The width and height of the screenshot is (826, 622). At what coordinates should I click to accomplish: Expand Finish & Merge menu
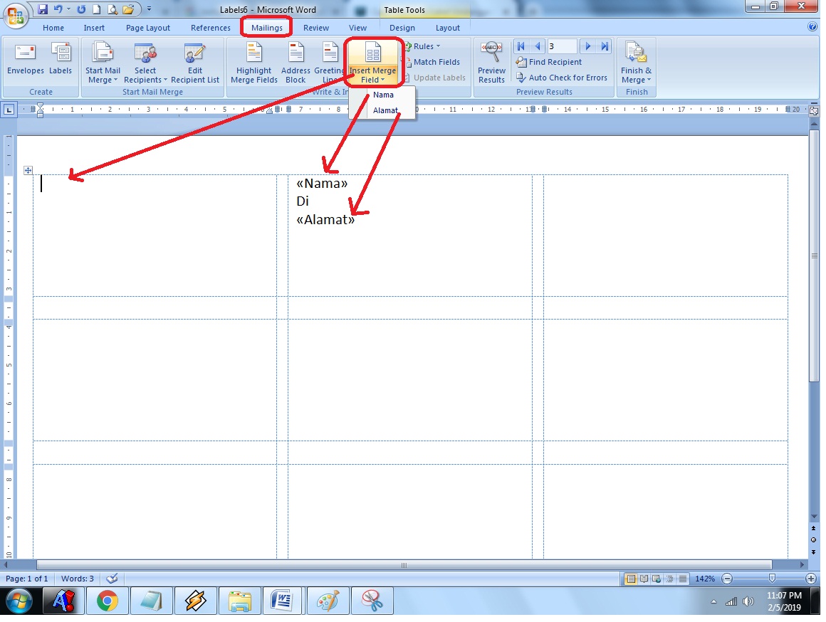pos(636,63)
